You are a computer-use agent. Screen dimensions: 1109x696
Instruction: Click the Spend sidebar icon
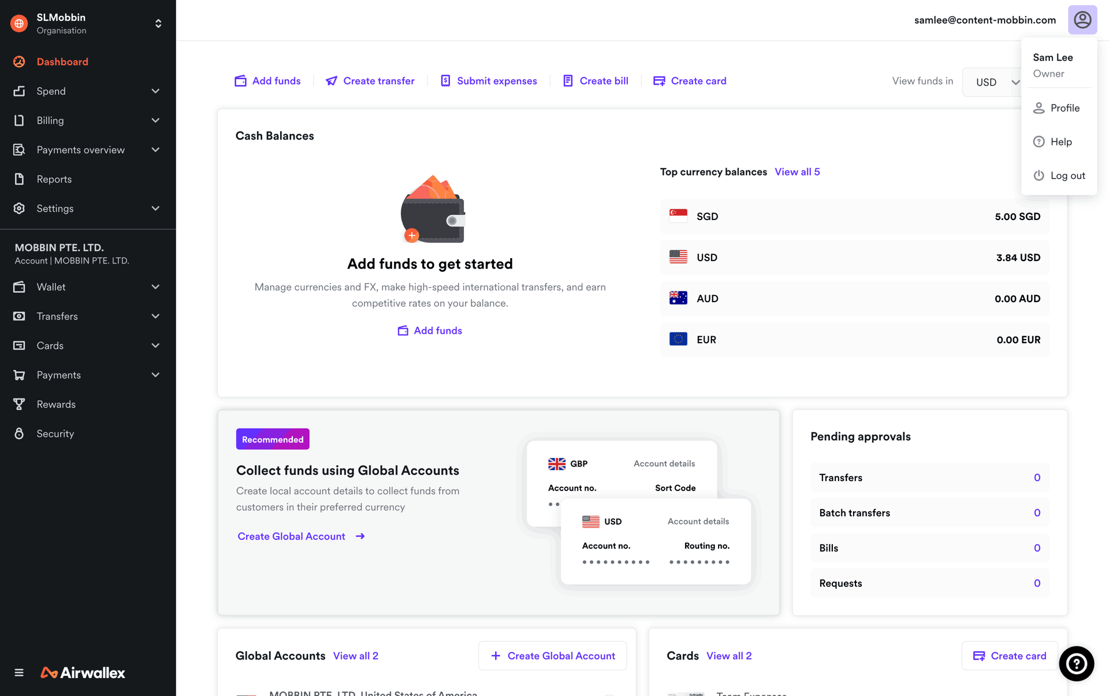19,91
